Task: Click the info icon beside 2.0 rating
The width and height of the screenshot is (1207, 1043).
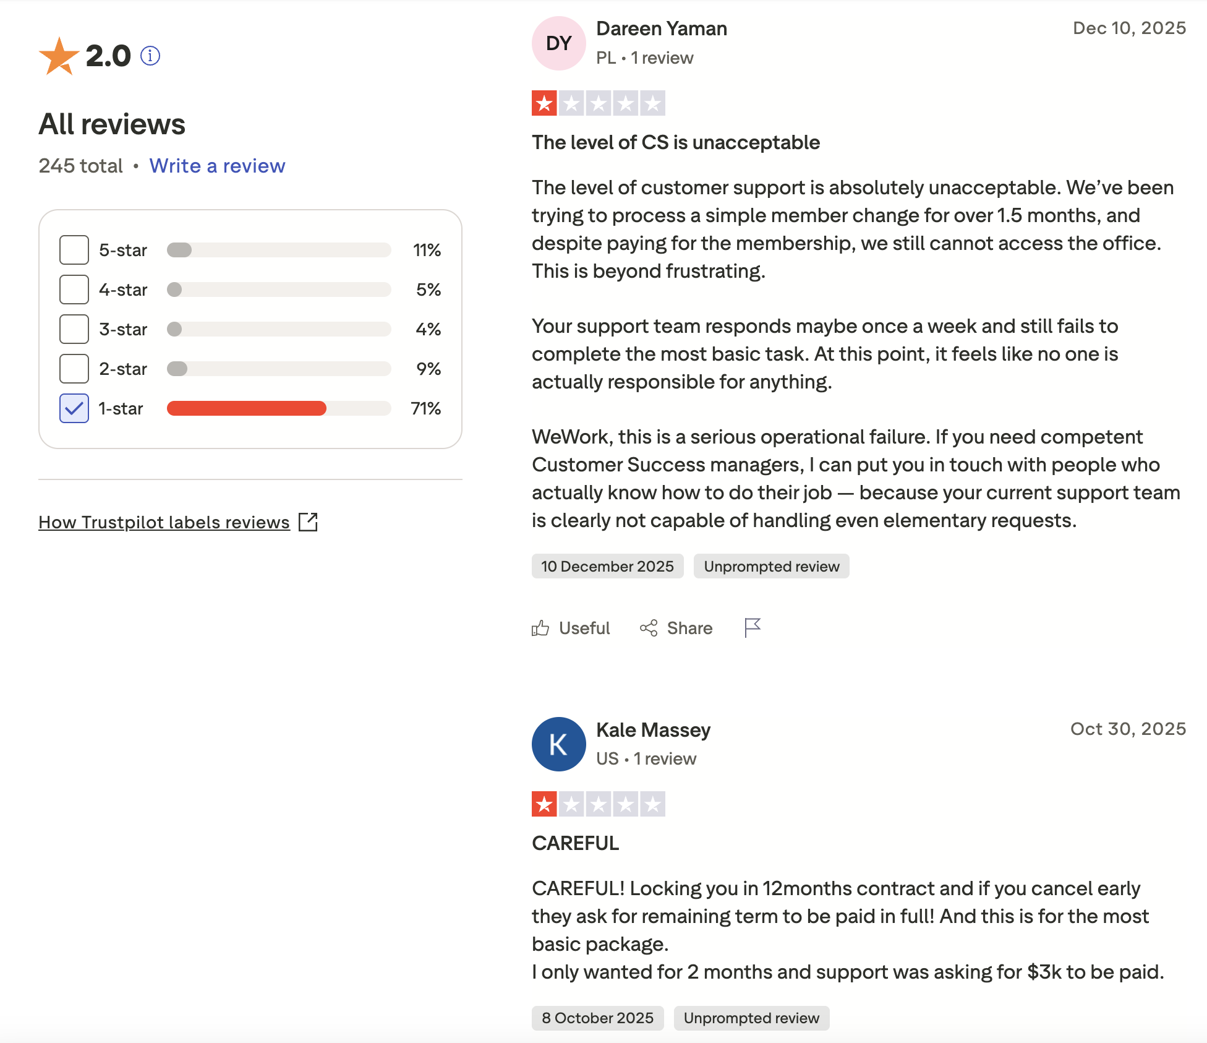Action: (150, 56)
